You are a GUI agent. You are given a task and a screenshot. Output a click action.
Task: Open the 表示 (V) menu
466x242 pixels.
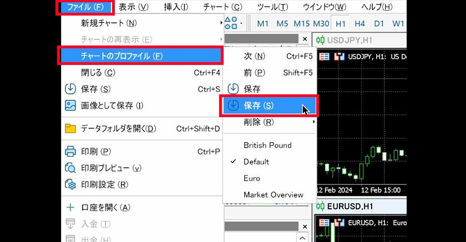coord(134,7)
